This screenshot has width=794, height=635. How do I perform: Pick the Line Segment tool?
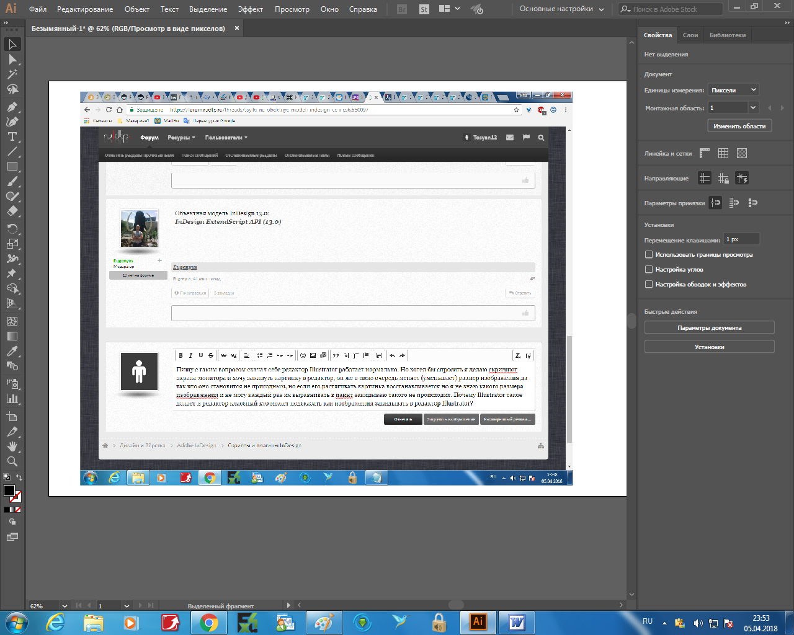click(12, 151)
